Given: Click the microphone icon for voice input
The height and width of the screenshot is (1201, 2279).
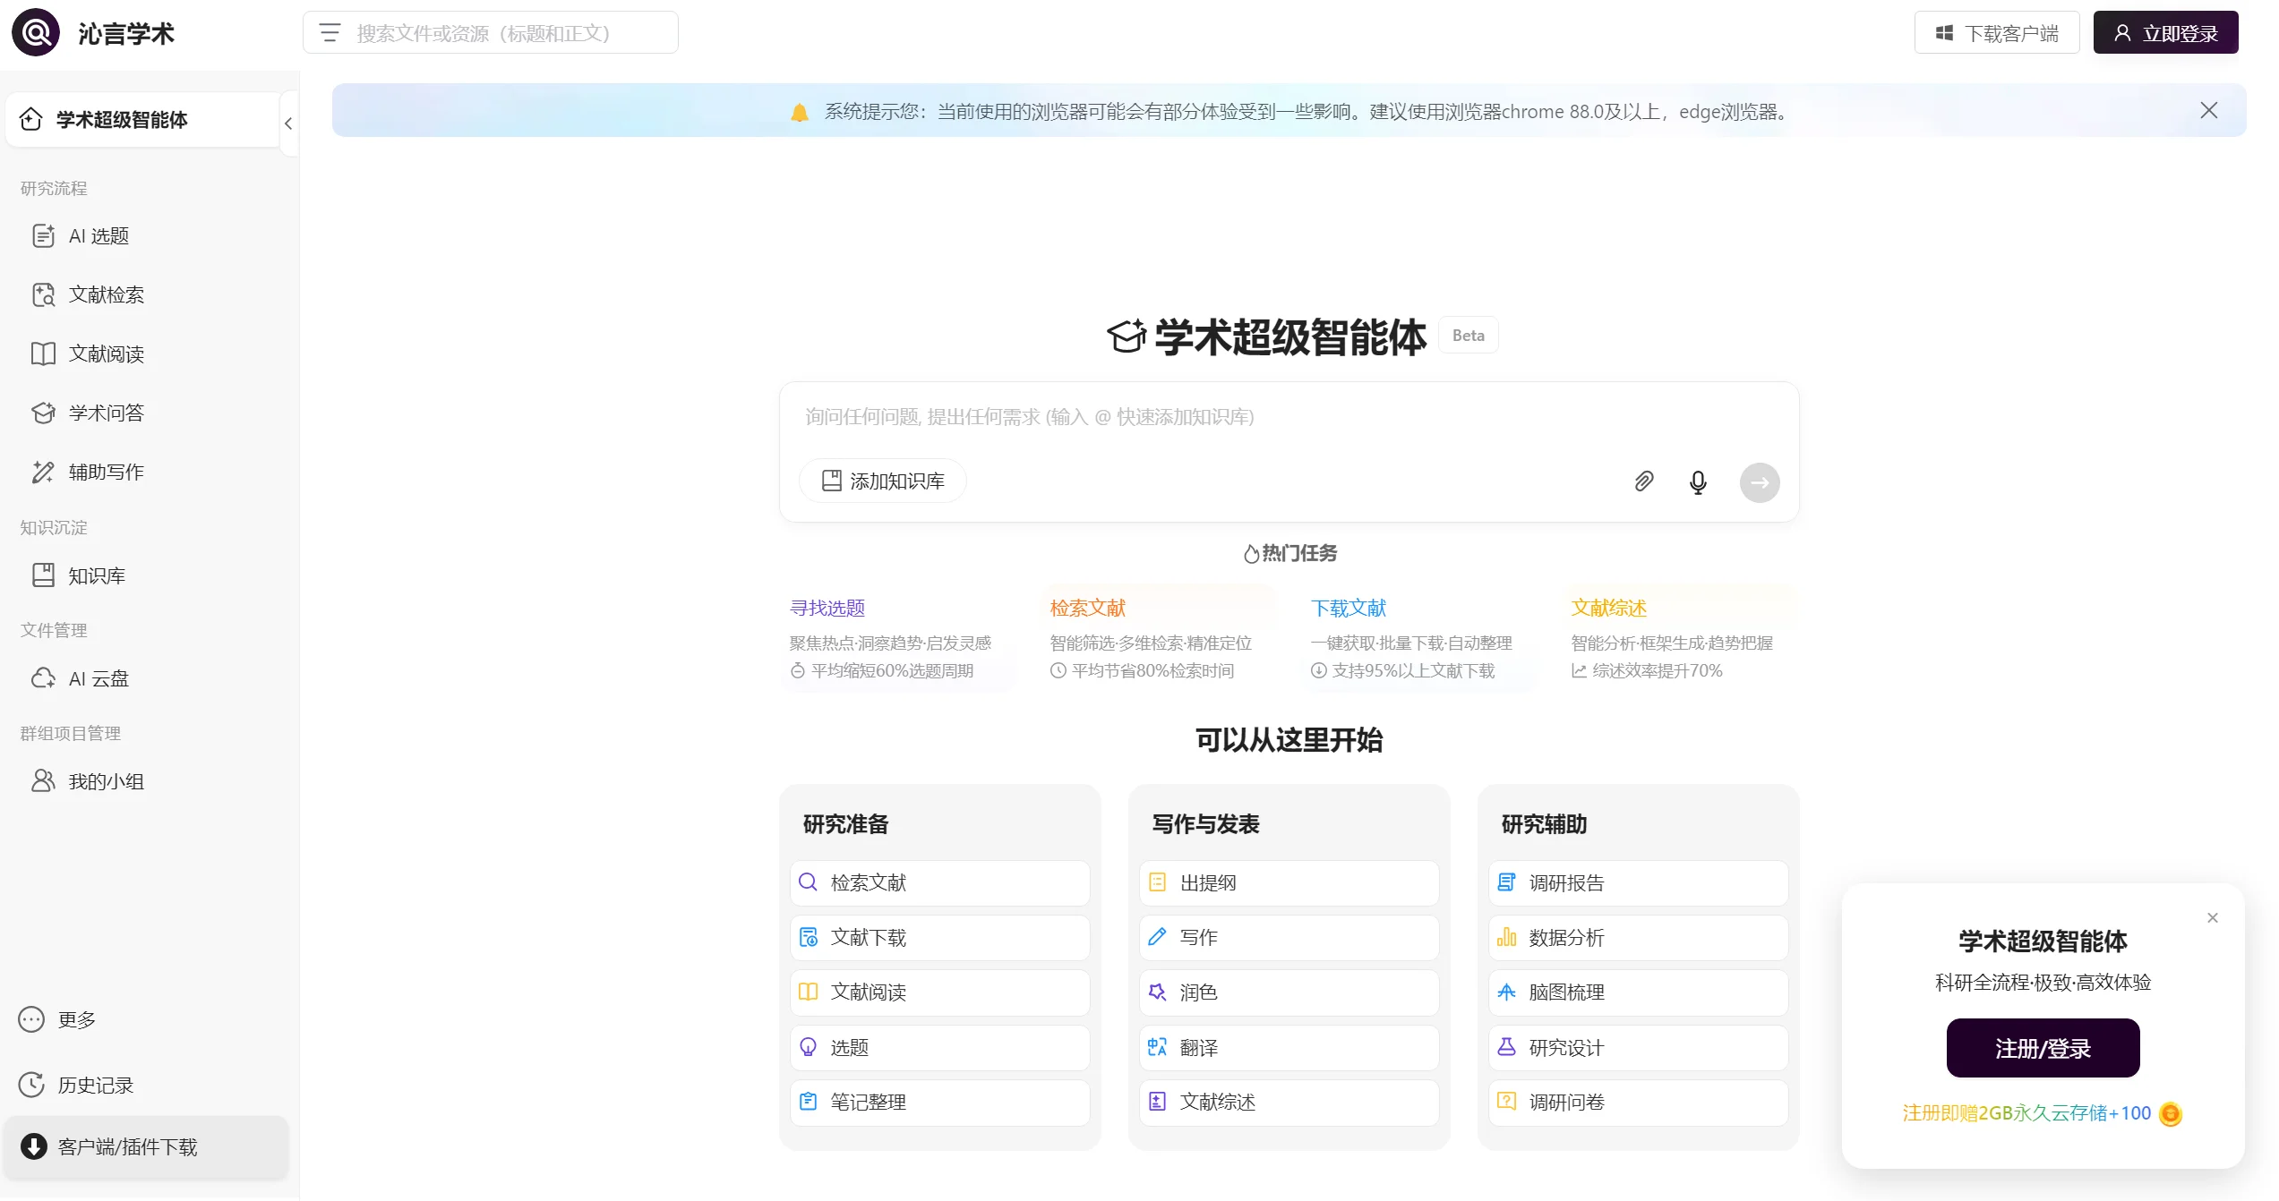Looking at the screenshot, I should point(1698,481).
